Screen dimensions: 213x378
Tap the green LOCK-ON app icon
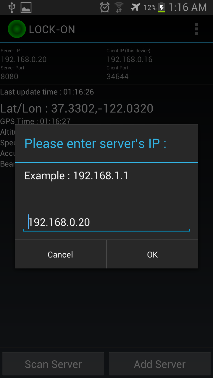click(17, 29)
